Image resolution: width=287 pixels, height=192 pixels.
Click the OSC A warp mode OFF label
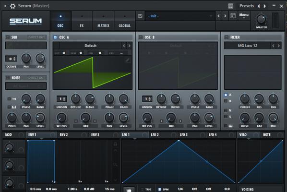[x=85, y=126]
